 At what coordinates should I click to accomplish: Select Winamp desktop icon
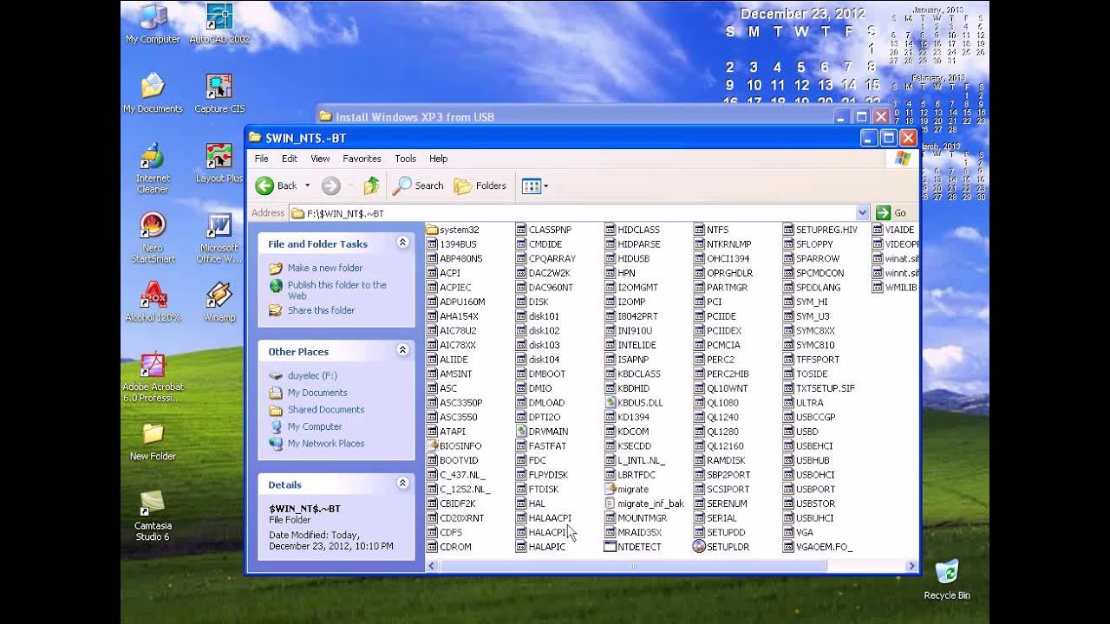219,302
